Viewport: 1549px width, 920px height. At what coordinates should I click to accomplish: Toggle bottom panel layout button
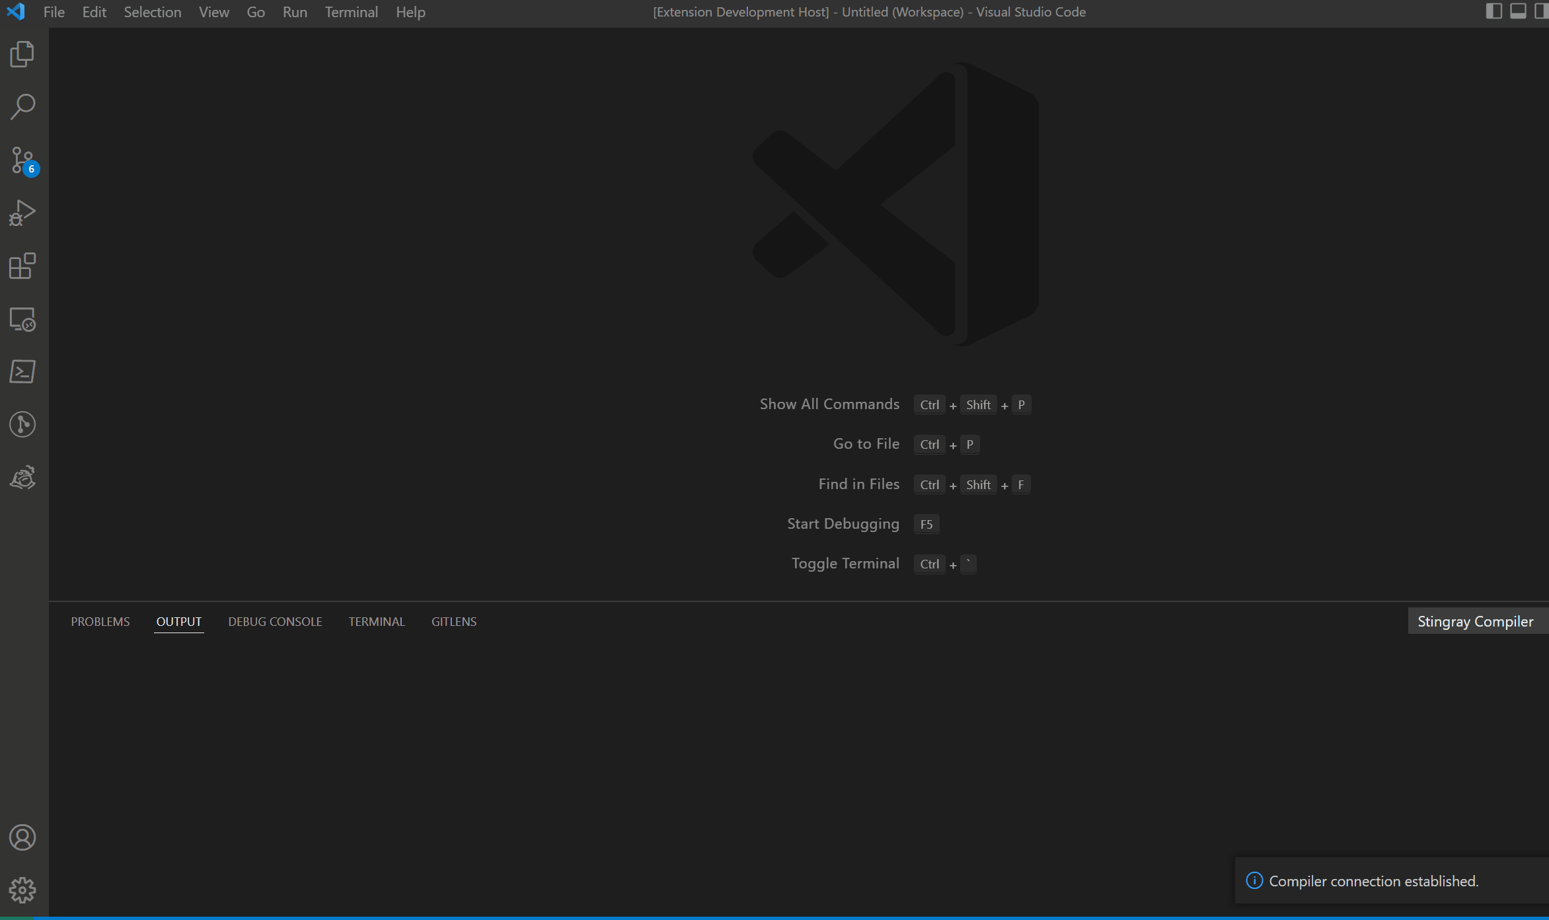(x=1518, y=11)
